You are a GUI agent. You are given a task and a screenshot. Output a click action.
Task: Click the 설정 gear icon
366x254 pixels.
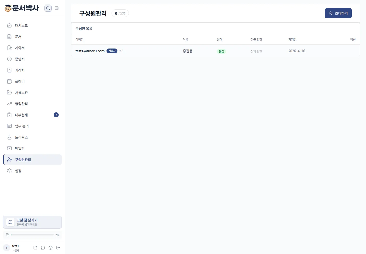pyautogui.click(x=9, y=171)
